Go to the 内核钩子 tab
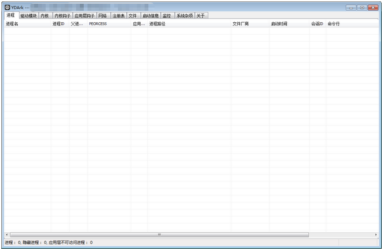Viewport: 383px width, 250px height. [63, 16]
